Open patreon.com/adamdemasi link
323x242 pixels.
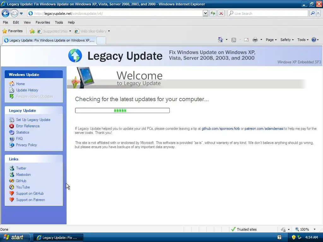click(264, 129)
